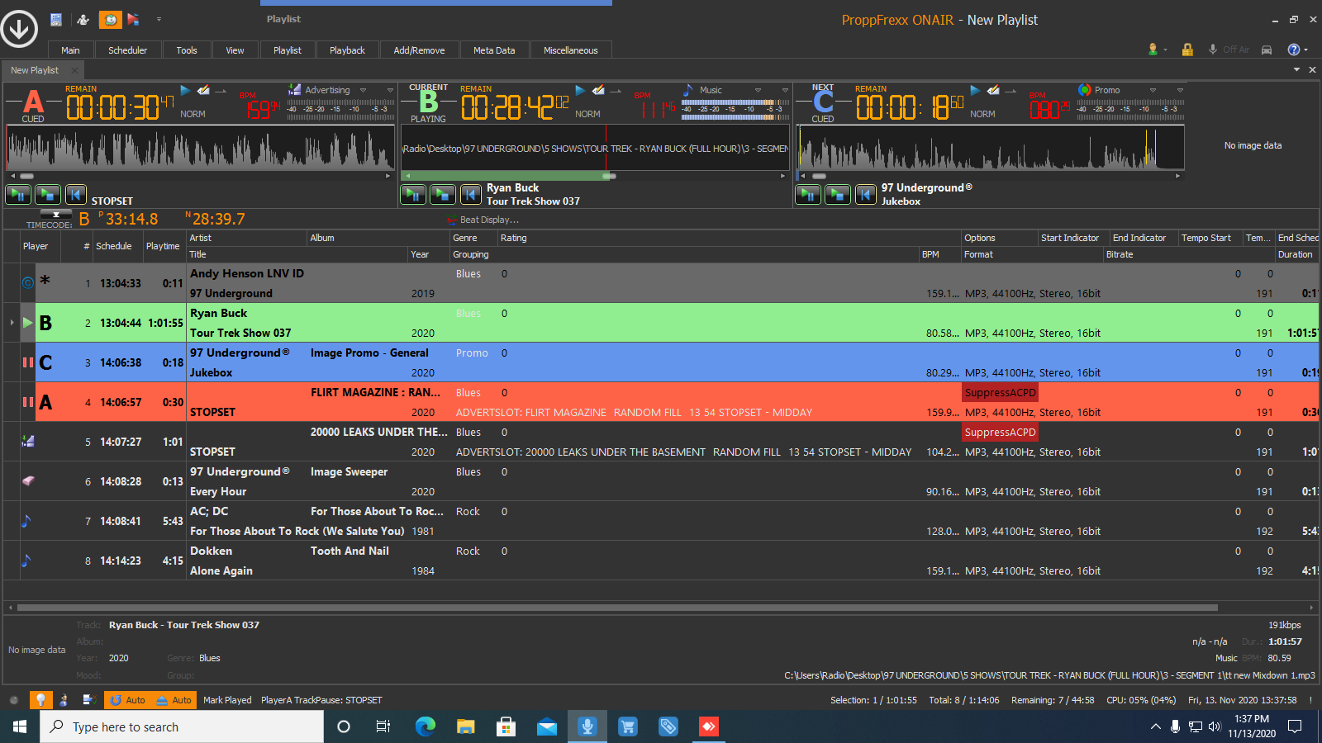The width and height of the screenshot is (1322, 743).
Task: Expand the Promo dropdown on Player C
Action: [x=1153, y=90]
